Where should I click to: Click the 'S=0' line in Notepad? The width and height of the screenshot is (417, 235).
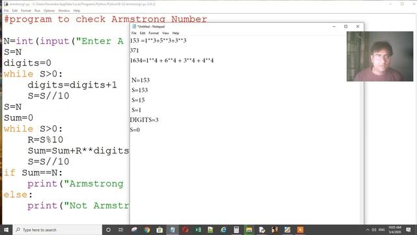coord(135,130)
